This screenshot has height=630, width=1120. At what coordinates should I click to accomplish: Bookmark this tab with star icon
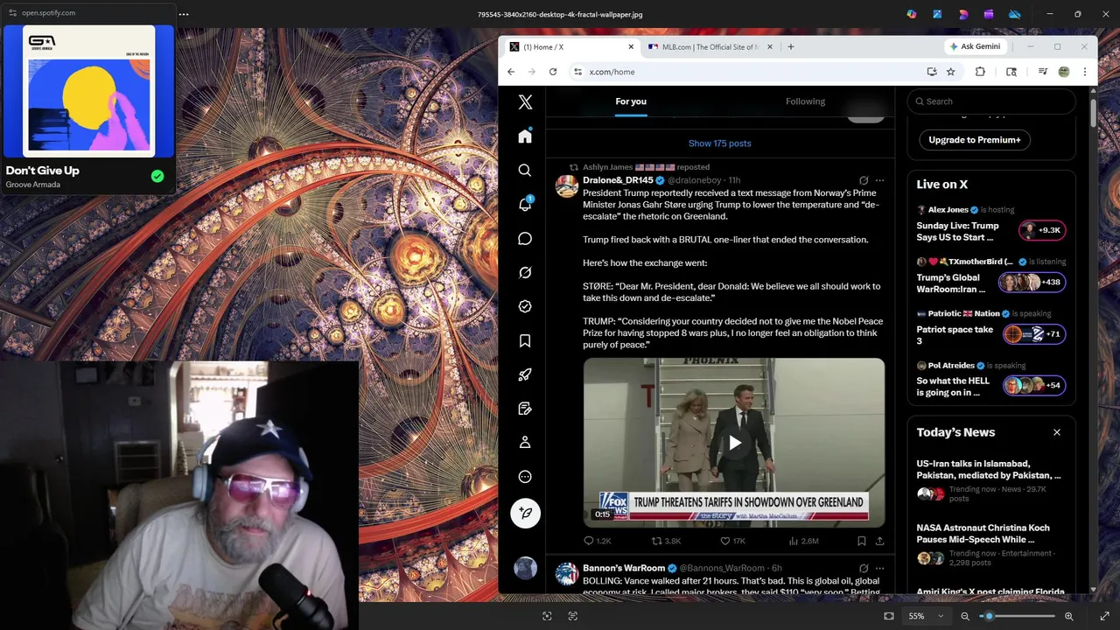[950, 72]
